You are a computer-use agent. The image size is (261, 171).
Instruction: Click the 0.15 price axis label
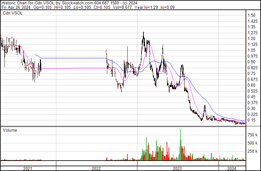click(x=251, y=120)
